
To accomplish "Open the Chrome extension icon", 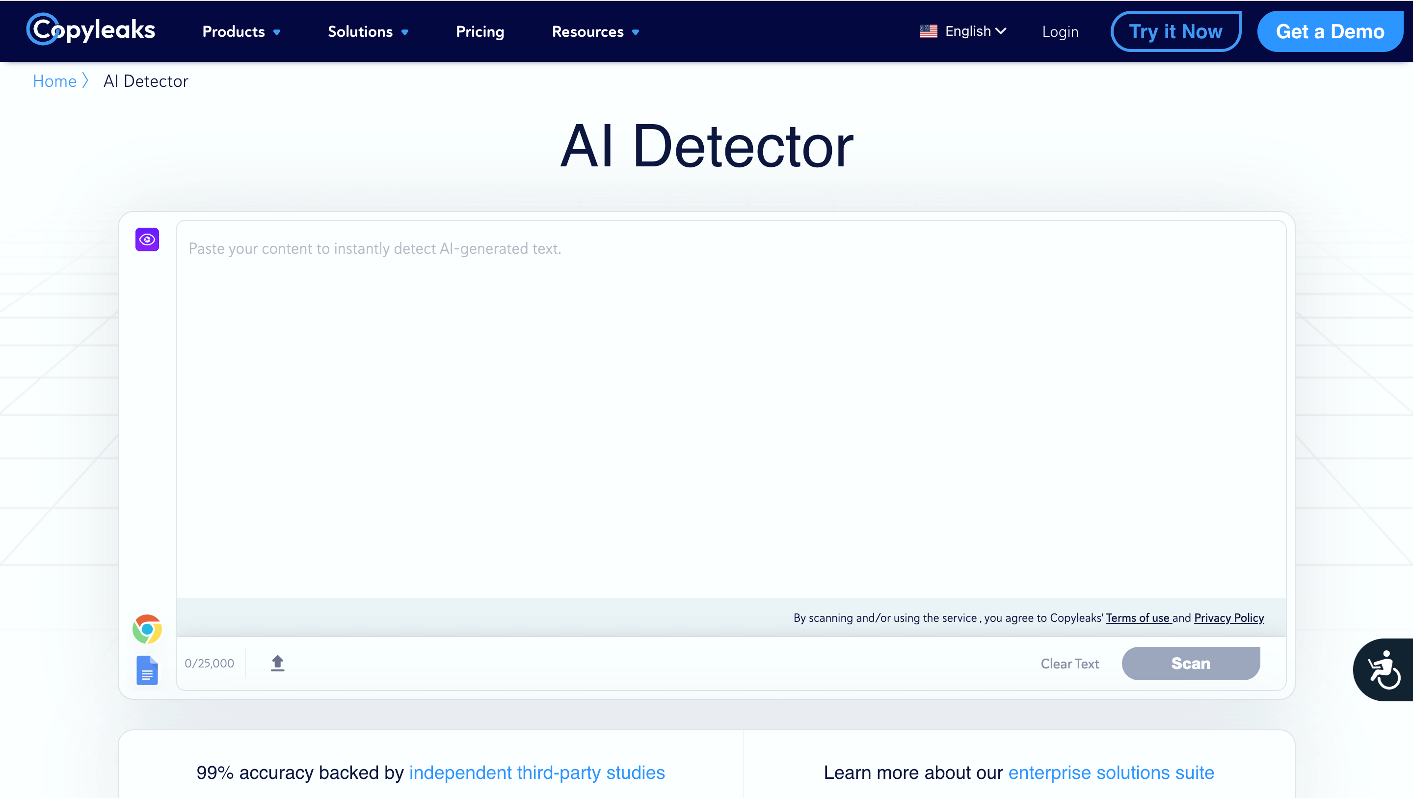I will [x=146, y=629].
